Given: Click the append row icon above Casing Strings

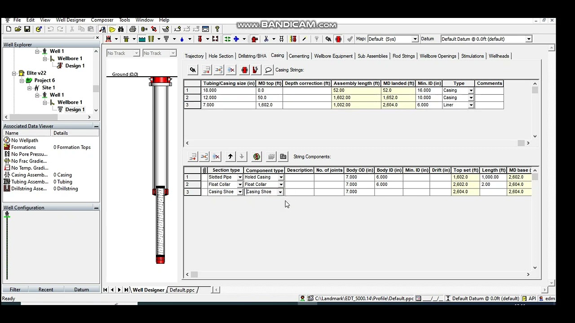Looking at the screenshot, I should [207, 70].
